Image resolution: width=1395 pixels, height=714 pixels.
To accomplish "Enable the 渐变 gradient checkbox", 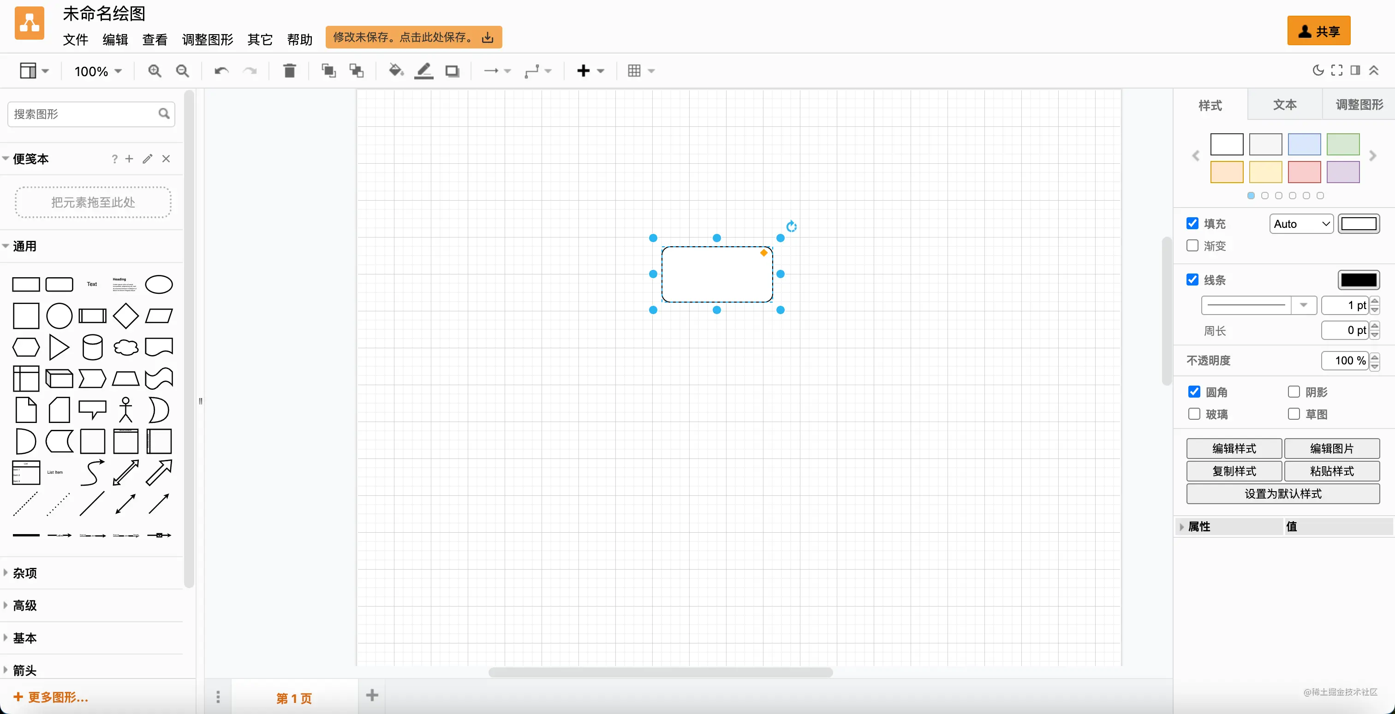I will coord(1192,246).
